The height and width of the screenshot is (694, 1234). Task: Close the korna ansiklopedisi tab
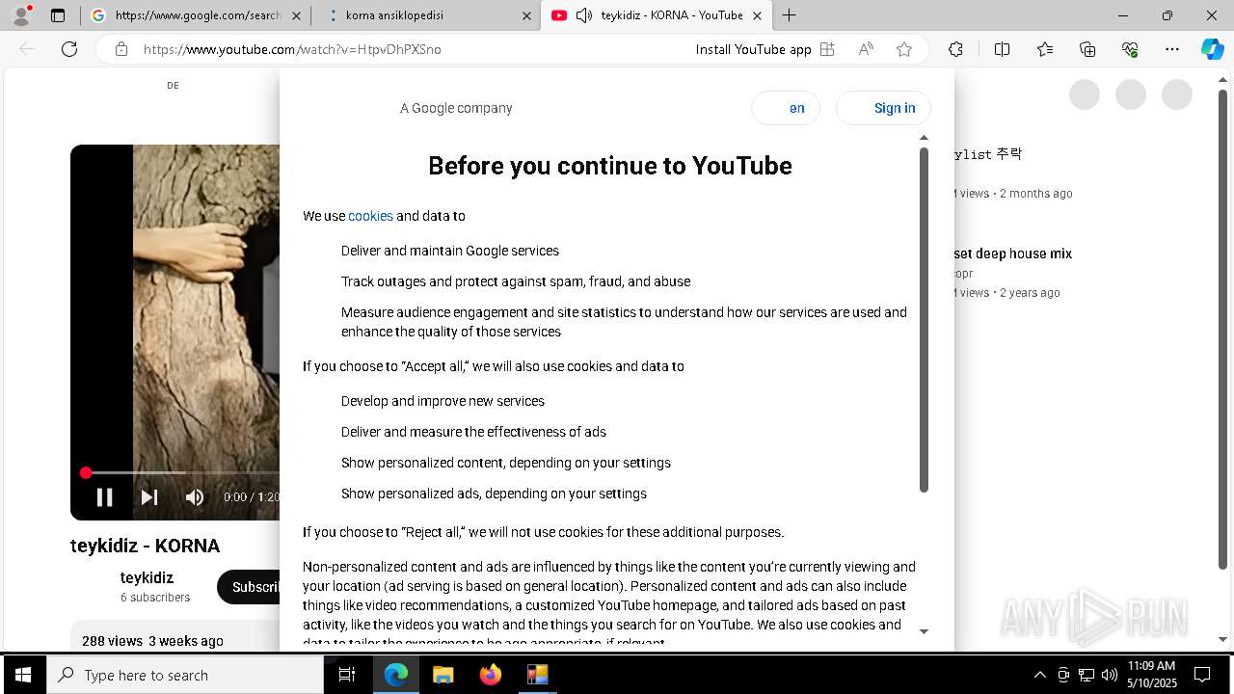click(x=526, y=15)
